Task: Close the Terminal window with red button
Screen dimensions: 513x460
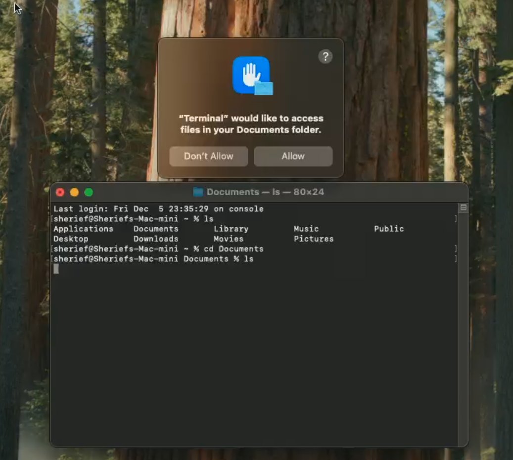Action: point(60,192)
